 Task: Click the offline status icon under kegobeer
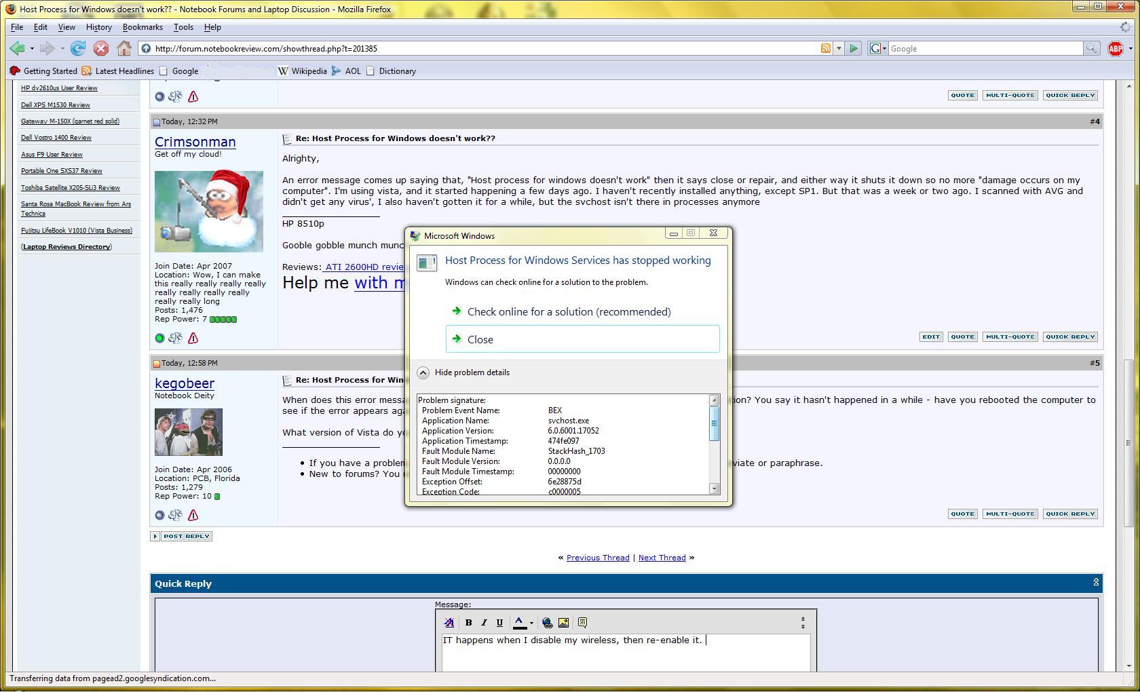(159, 515)
